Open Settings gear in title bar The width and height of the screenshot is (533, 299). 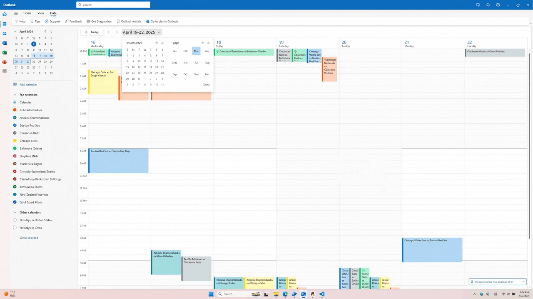pos(498,5)
